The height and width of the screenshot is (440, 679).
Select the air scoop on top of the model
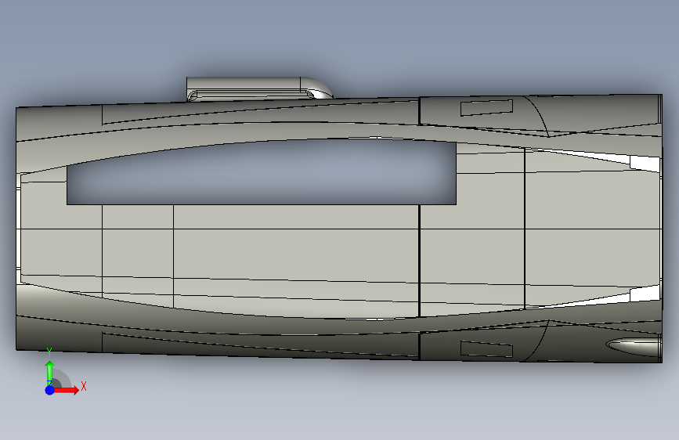259,89
